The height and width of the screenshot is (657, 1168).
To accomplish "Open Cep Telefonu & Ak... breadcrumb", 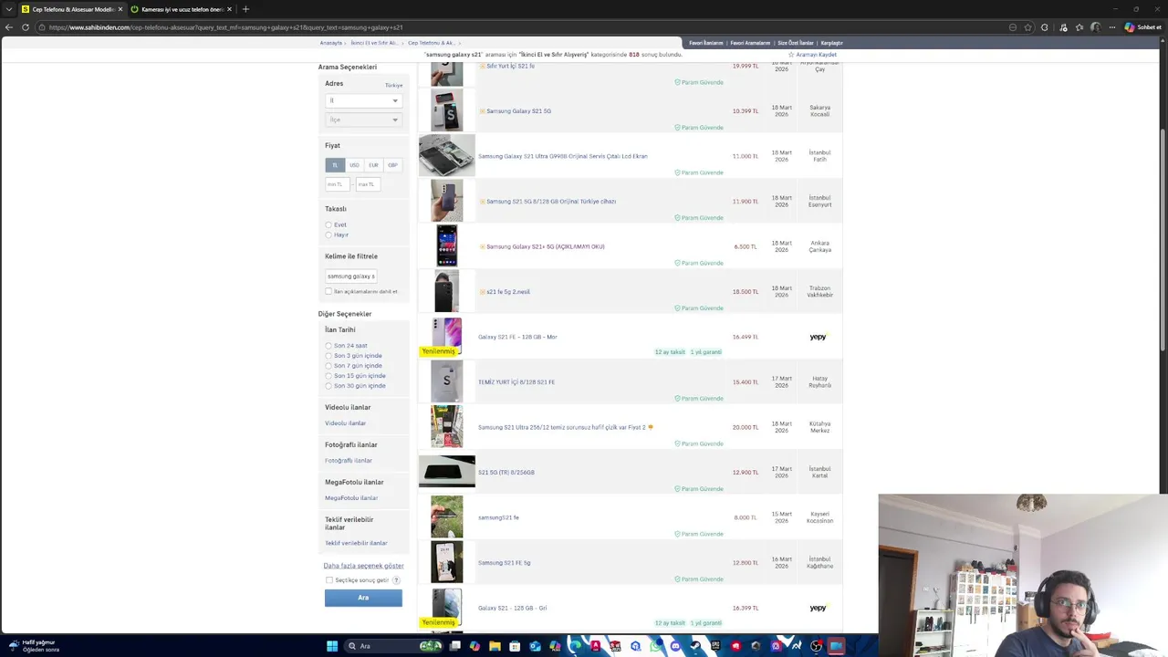I will 431,43.
